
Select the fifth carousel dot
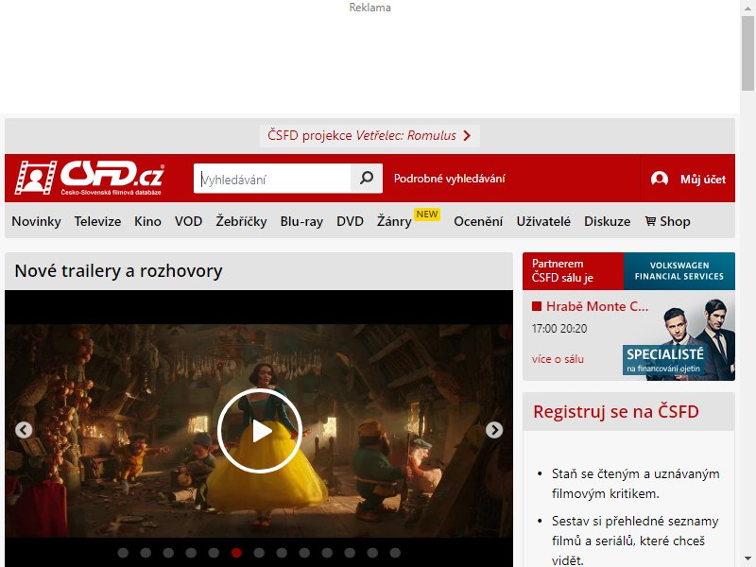[214, 553]
